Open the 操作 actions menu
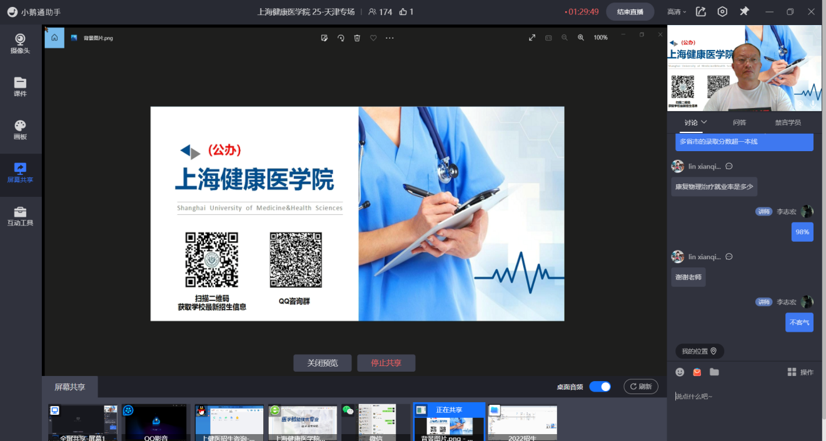The width and height of the screenshot is (826, 441). click(x=800, y=372)
